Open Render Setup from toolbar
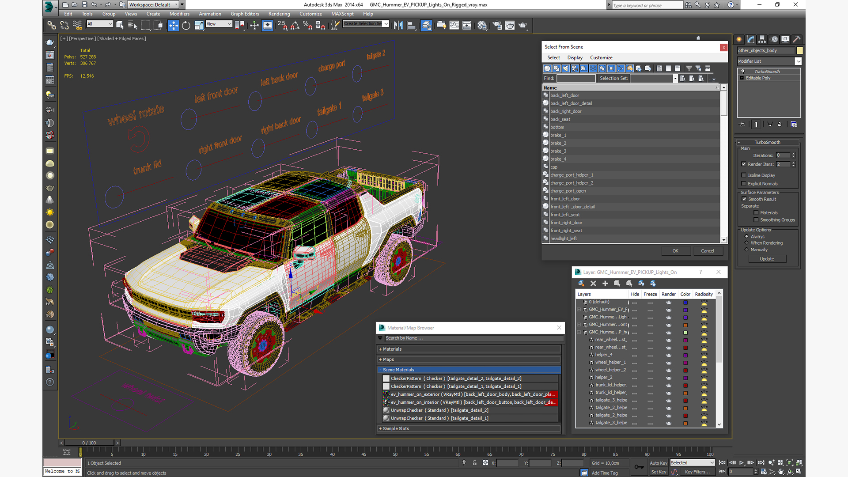The width and height of the screenshot is (848, 477). coord(497,26)
